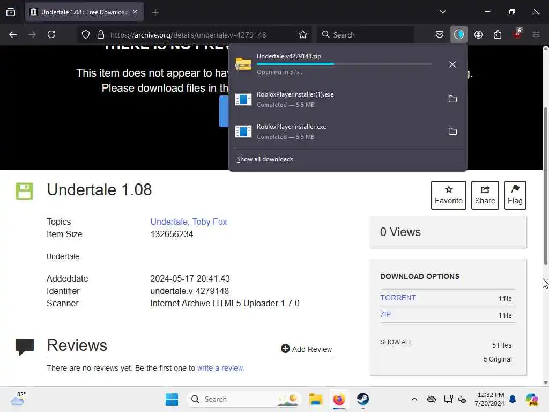Click the Firefox taskbar icon
549x412 pixels.
(x=339, y=399)
